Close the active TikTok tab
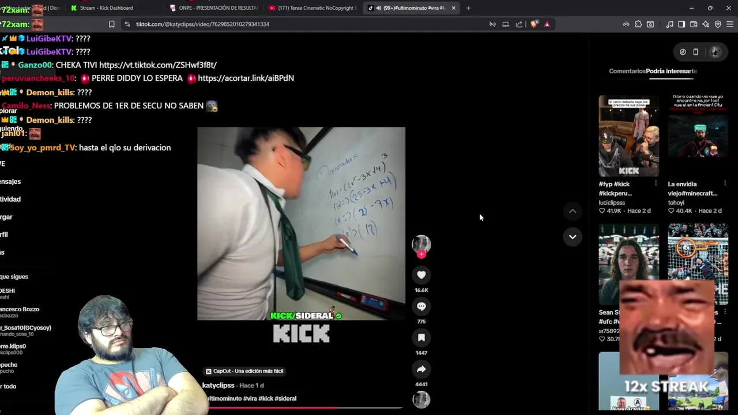This screenshot has width=738, height=415. 453,8
